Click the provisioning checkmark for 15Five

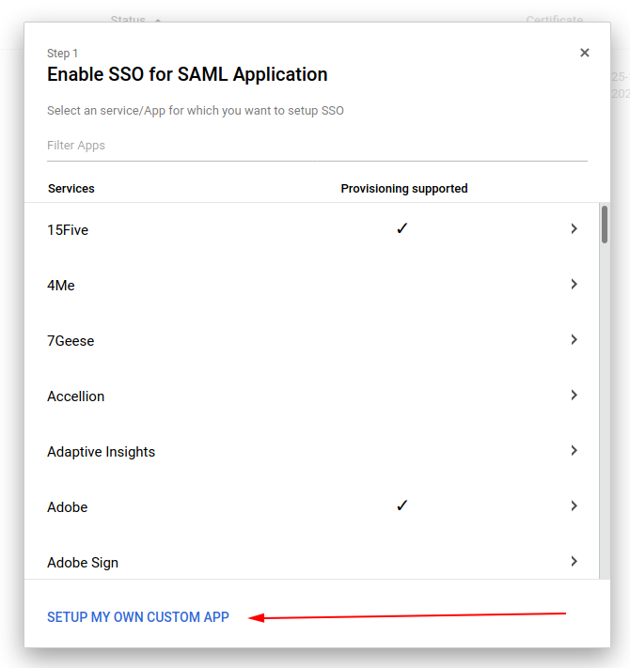pyautogui.click(x=402, y=228)
